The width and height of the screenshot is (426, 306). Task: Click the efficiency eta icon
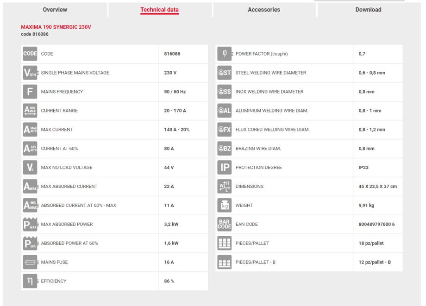tap(30, 281)
